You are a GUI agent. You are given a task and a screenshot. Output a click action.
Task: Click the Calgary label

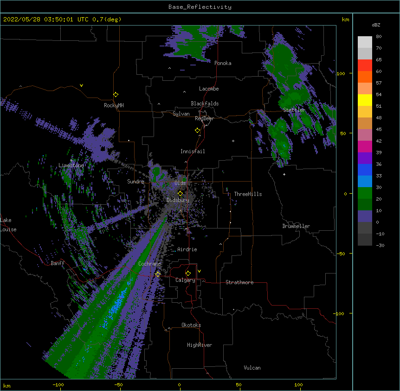pyautogui.click(x=185, y=280)
